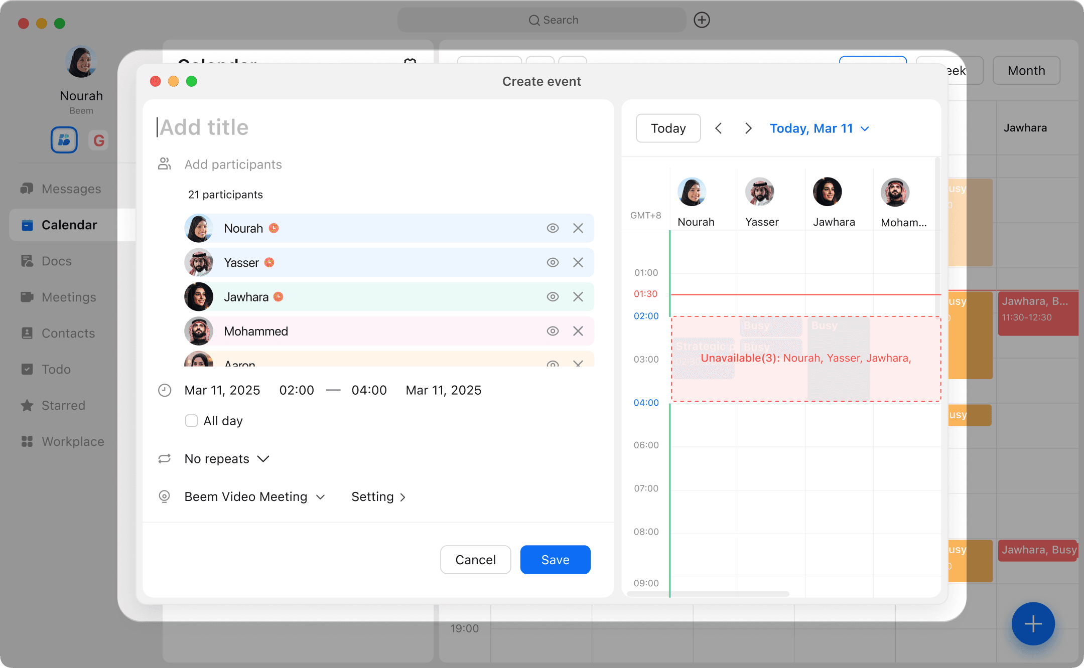Click the Save button

(555, 560)
